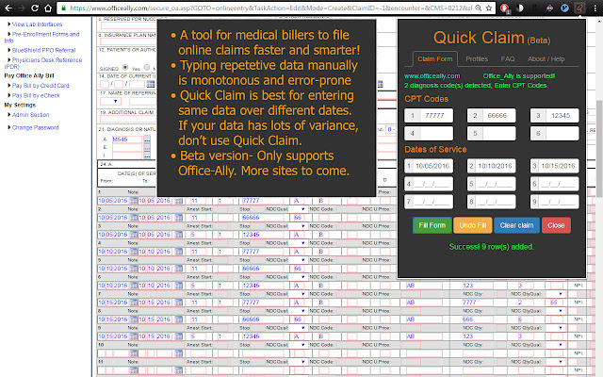Screen dimensions: 603x377
Task: Open the BlueShield PPO Referral link
Action: point(44,50)
